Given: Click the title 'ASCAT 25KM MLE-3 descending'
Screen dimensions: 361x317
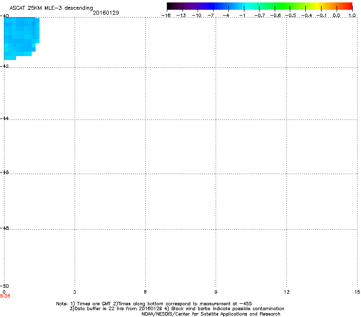Looking at the screenshot, I should pos(51,8).
